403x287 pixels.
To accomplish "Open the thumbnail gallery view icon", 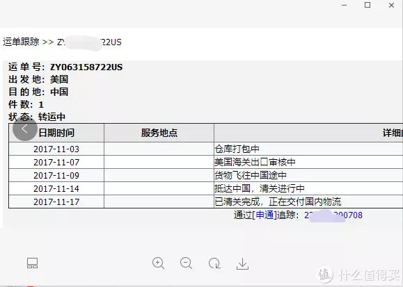I will coord(33,263).
